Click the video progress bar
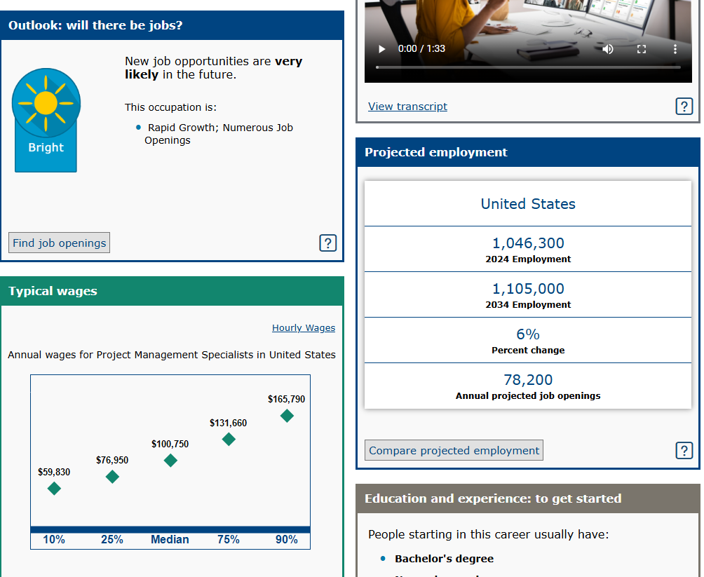704x577 pixels. [528, 67]
